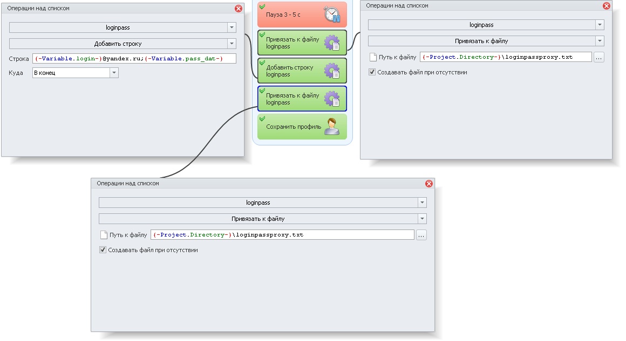
Task: Select the Сохранить профиль action block
Action: (x=302, y=127)
